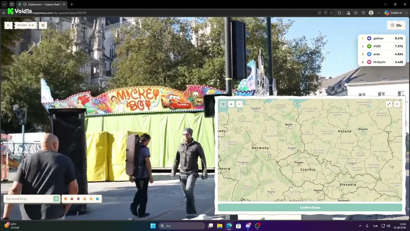The width and height of the screenshot is (410, 231).
Task: Click the game's back arrow button
Action: [x=8, y=25]
